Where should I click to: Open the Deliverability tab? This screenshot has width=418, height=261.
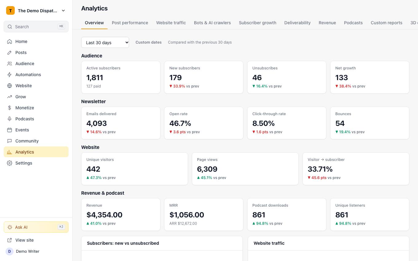coord(298,23)
